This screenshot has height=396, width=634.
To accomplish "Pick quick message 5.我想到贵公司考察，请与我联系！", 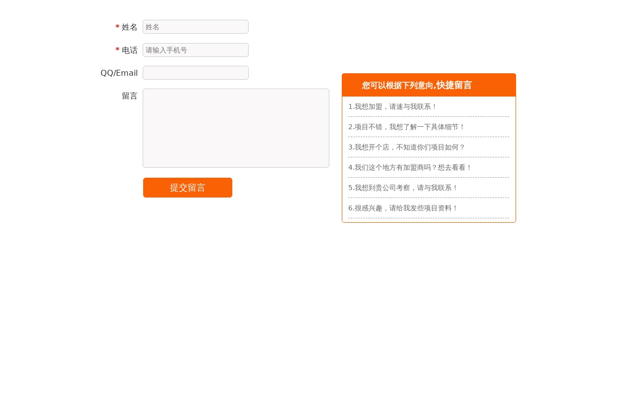I will [x=428, y=188].
